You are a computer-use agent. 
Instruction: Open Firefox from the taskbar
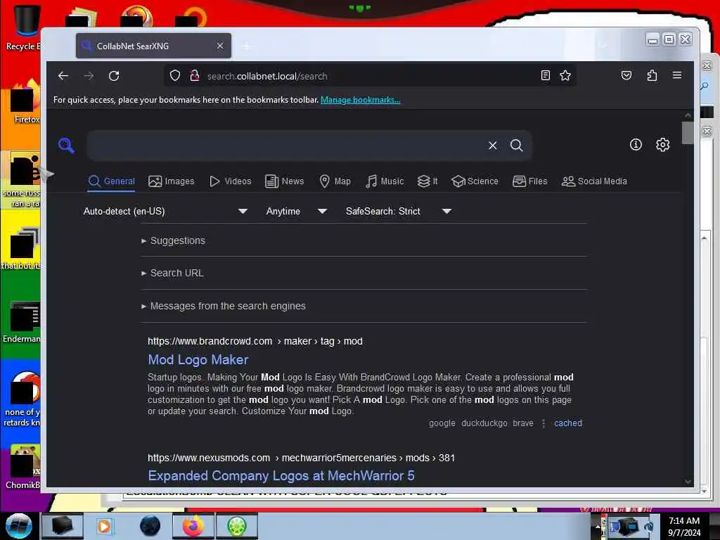[193, 526]
